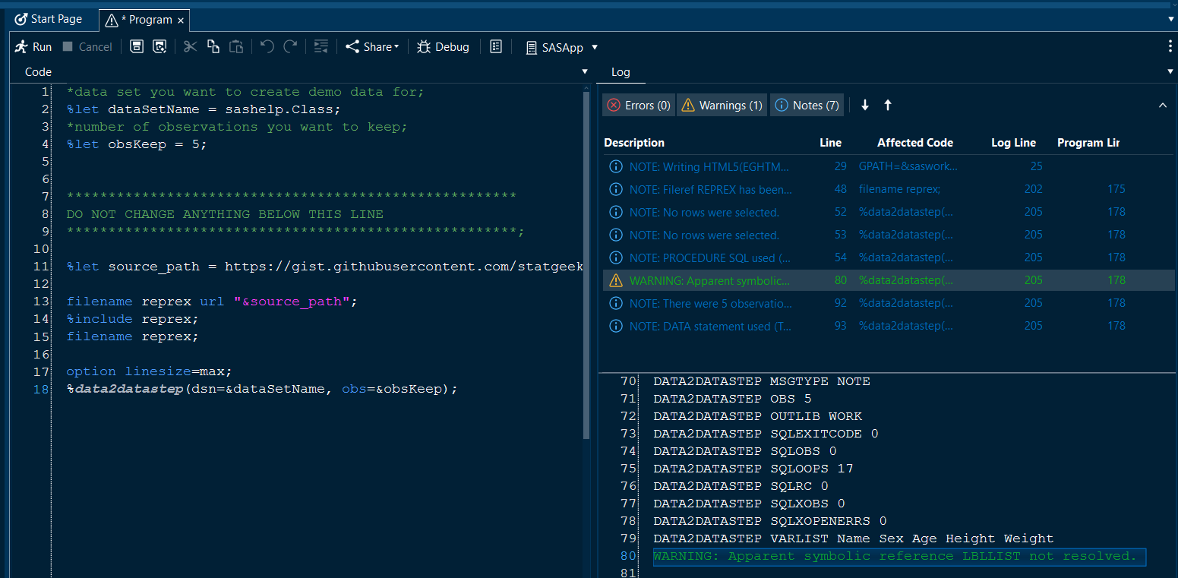Image resolution: width=1178 pixels, height=578 pixels.
Task: Select the WARNING Apparent symbolic row
Action: pyautogui.click(x=709, y=280)
